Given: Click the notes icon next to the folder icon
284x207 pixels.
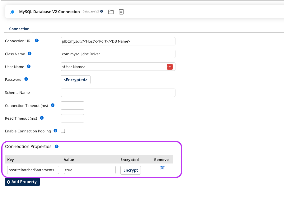Looking at the screenshot, I should point(121,11).
